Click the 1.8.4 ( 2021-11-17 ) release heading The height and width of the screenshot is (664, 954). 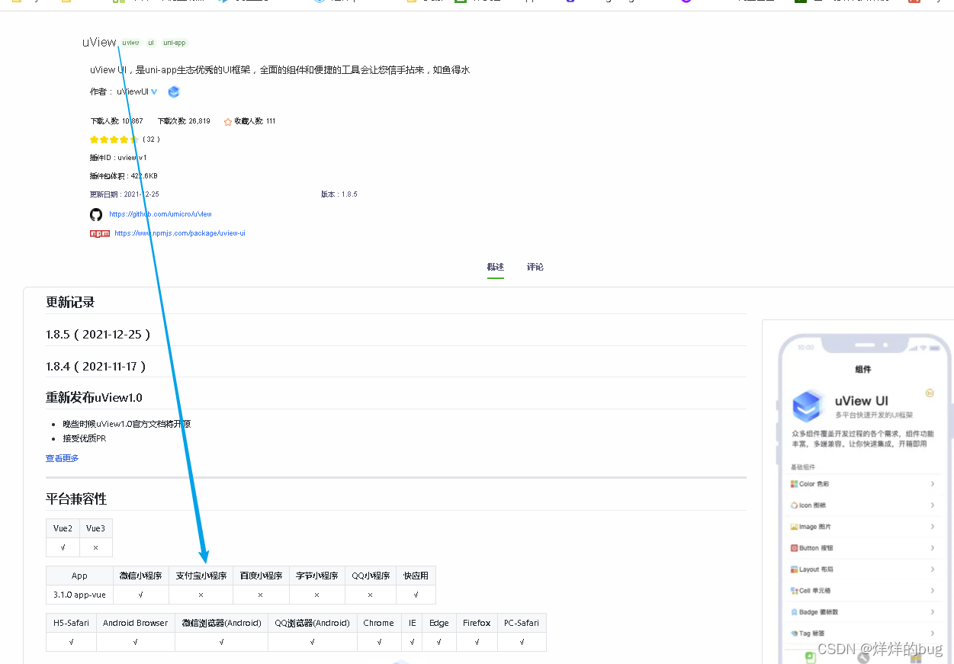tap(96, 367)
